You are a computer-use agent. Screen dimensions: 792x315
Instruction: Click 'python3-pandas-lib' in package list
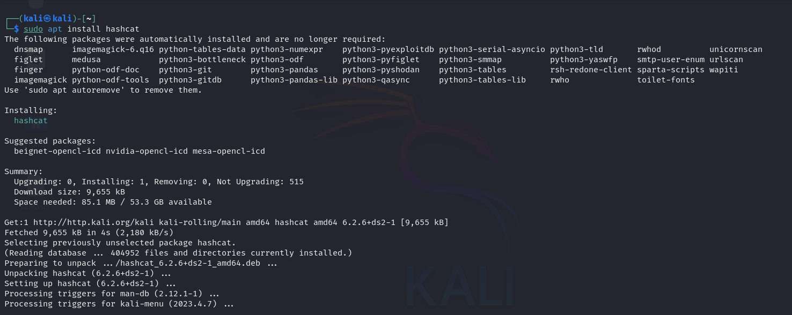click(x=294, y=80)
